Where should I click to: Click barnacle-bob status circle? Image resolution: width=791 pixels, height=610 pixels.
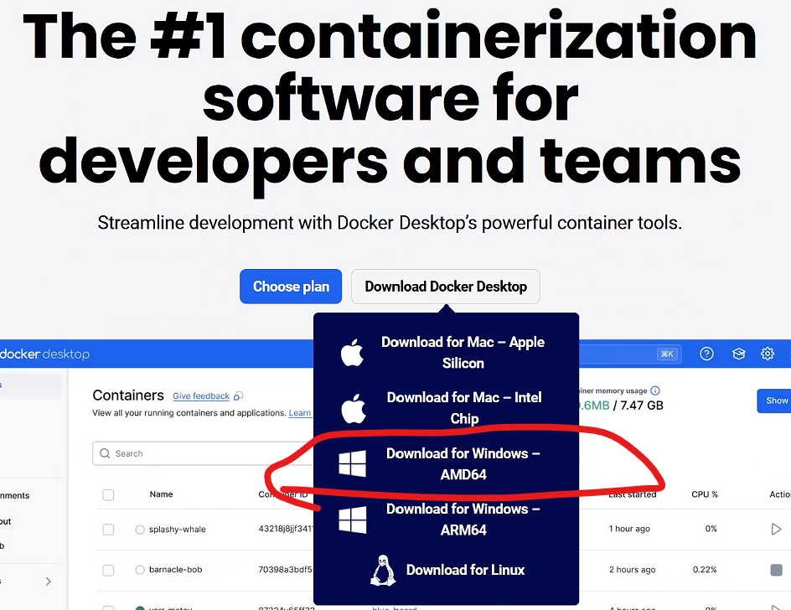click(x=140, y=570)
